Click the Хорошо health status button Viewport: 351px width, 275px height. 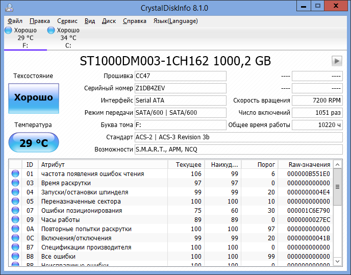coord(34,97)
